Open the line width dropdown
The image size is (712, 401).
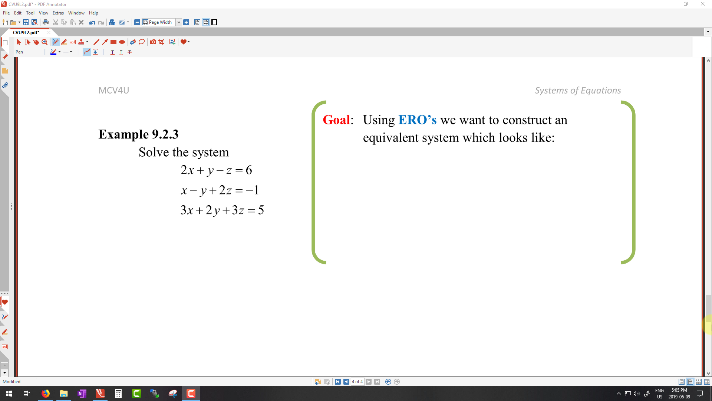pos(71,52)
